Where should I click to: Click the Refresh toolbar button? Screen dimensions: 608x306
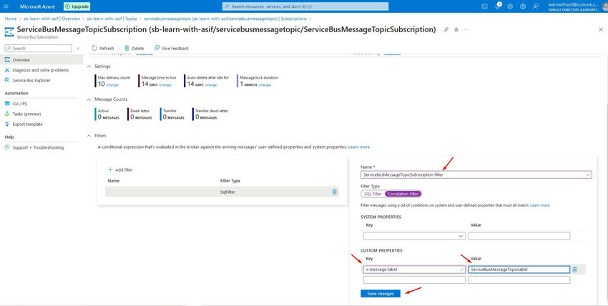tap(102, 48)
